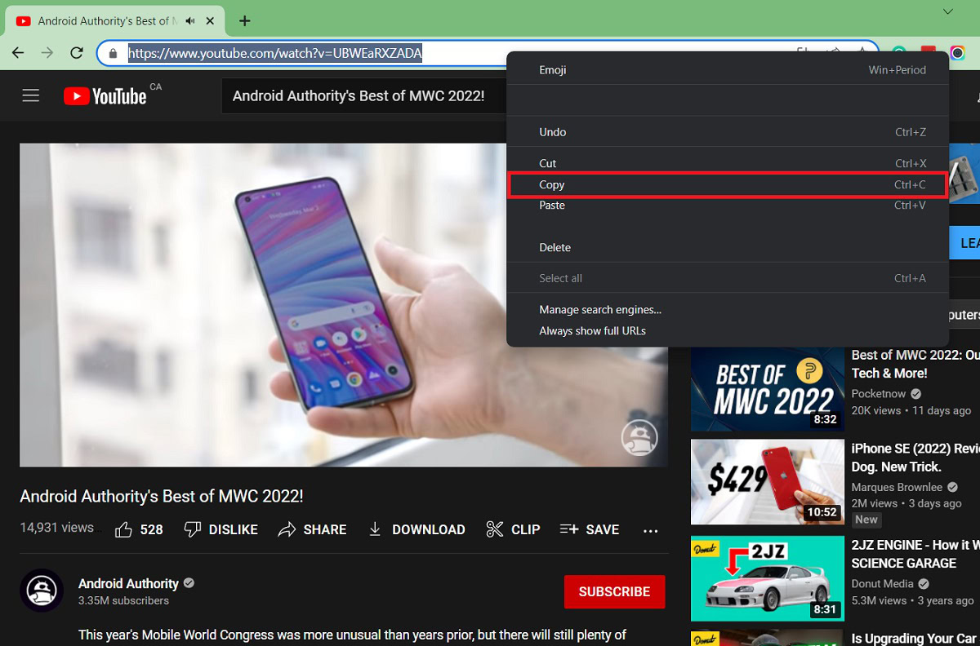
Task: Select Copy from the context menu
Action: (552, 185)
